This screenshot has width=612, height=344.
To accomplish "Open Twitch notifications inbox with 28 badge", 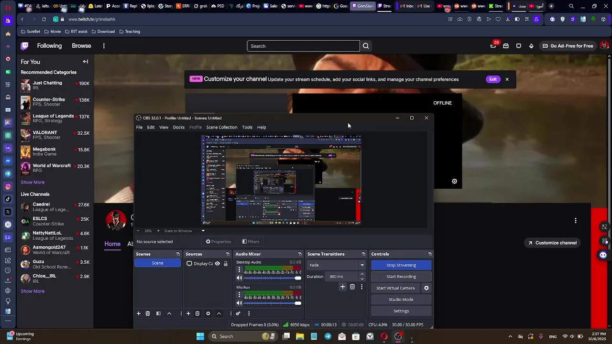I will tap(493, 46).
